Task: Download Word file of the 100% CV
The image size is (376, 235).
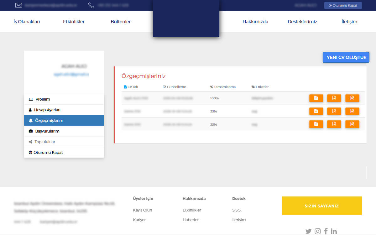Action: point(352,98)
